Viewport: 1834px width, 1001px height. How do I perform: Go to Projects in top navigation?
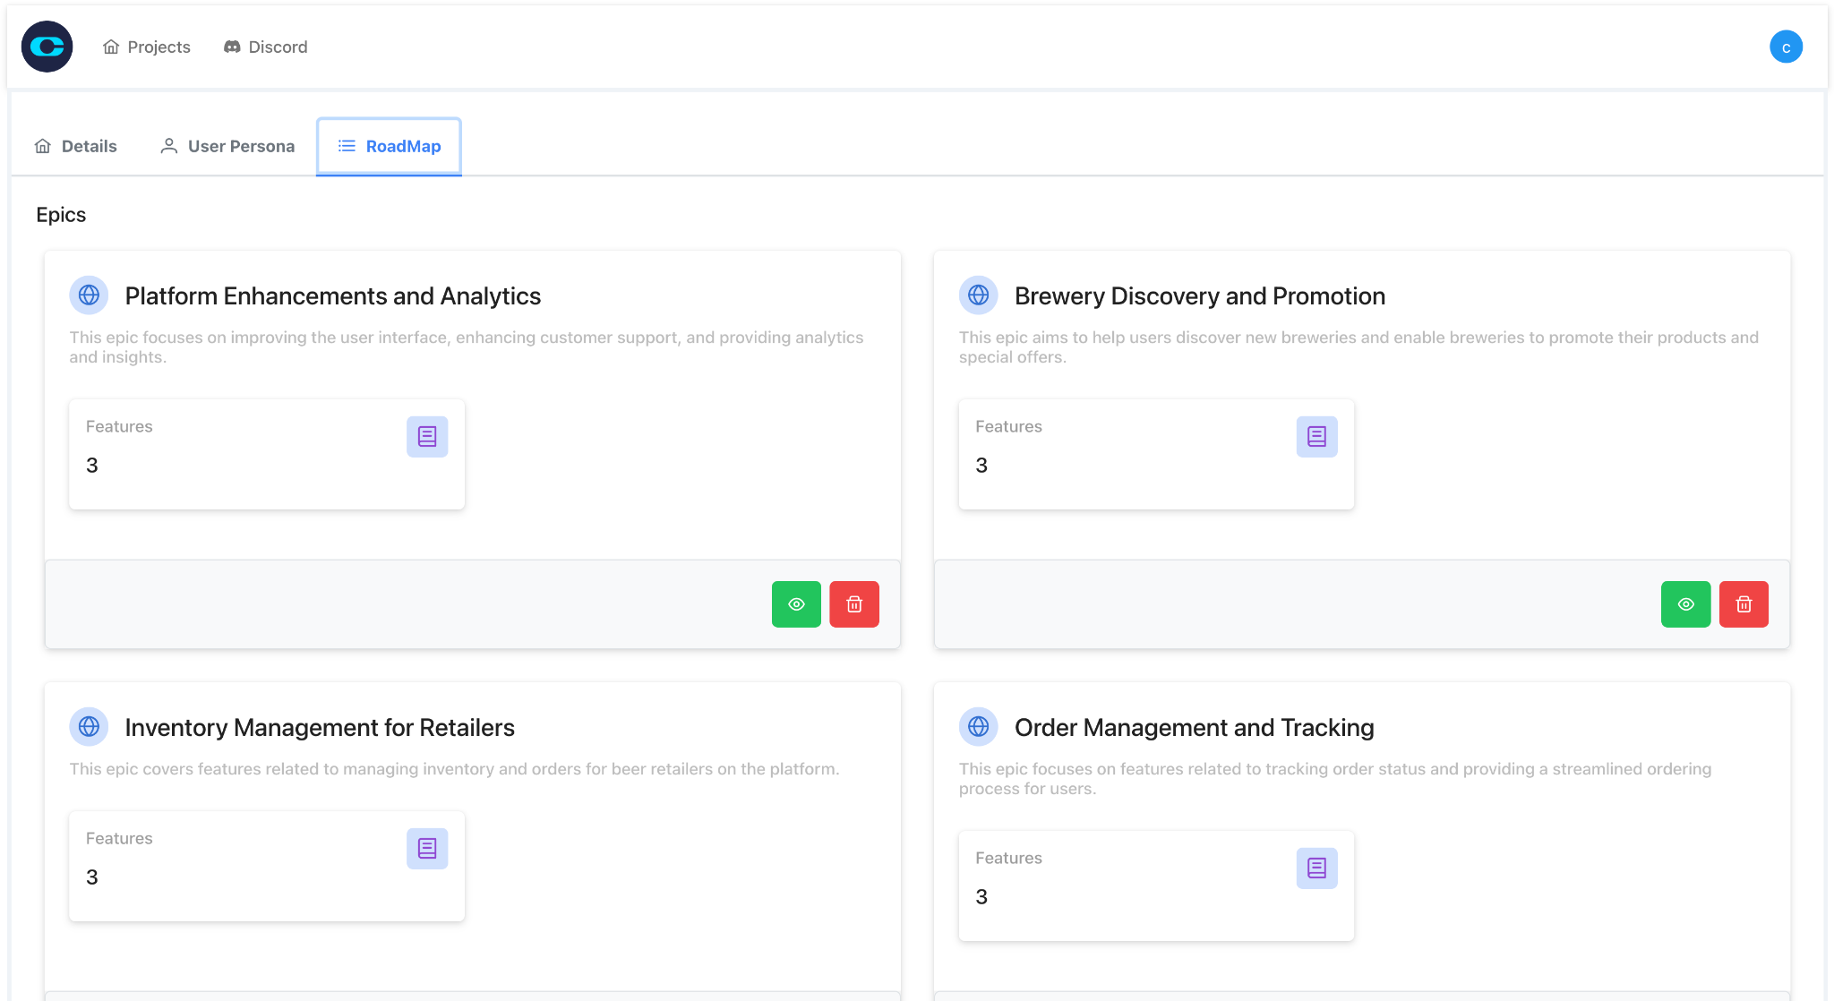147,47
